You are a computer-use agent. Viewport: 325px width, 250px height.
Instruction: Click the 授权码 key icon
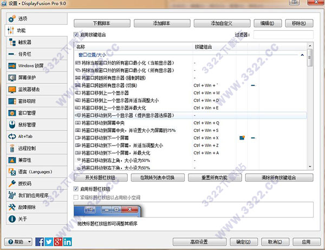[12, 183]
